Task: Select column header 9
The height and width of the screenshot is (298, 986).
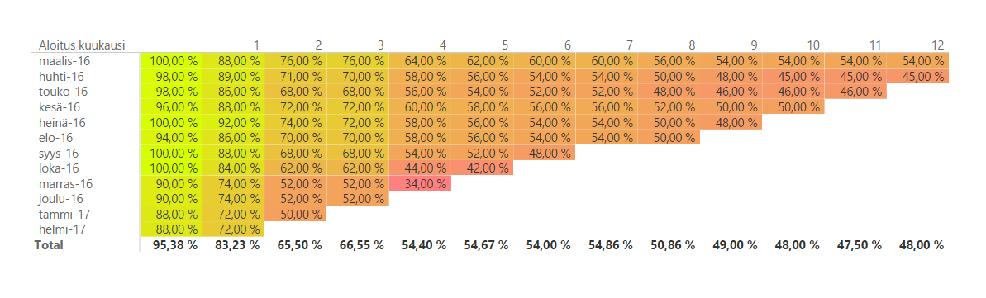Action: [754, 45]
